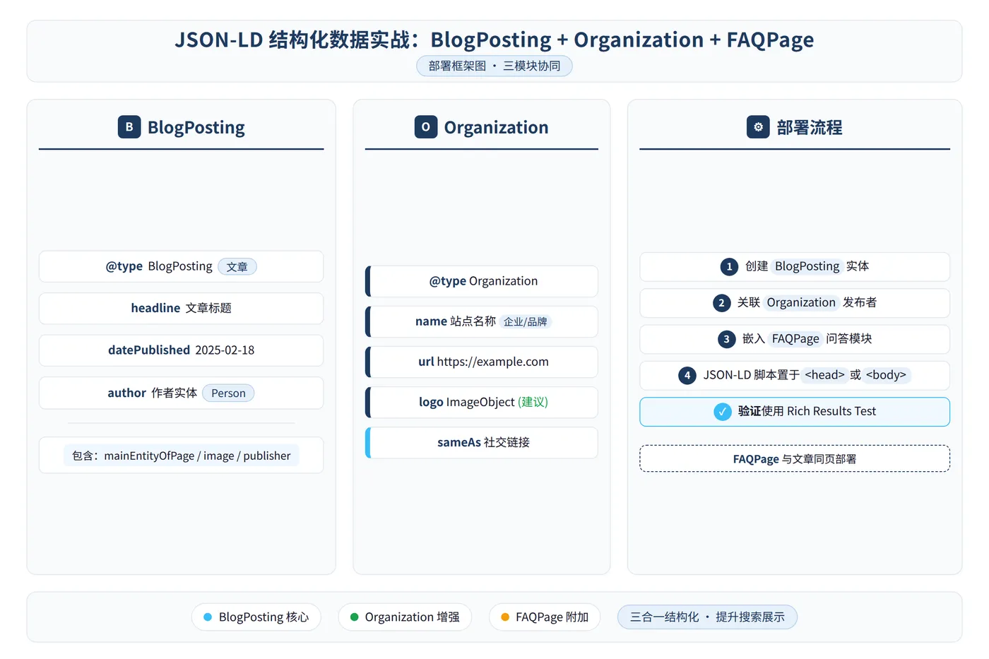The height and width of the screenshot is (659, 989).
Task: Click the BlogPosting 'B' badge icon
Action: (x=129, y=127)
